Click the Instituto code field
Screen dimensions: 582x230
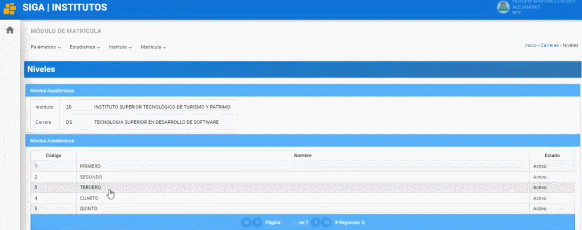point(76,107)
